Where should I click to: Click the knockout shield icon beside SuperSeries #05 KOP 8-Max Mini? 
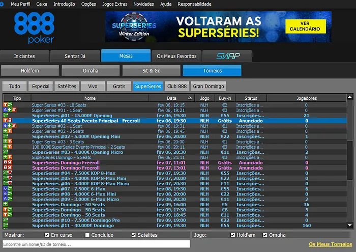tap(10, 178)
